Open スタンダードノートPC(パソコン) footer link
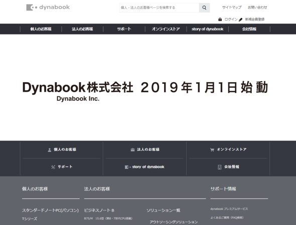This screenshot has height=225, width=296. point(50,210)
